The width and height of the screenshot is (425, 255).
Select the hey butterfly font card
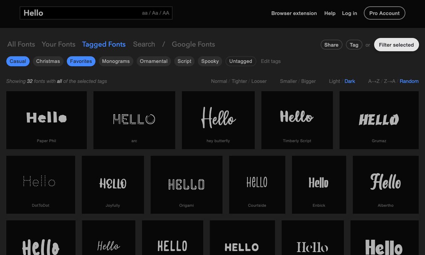[218, 120]
